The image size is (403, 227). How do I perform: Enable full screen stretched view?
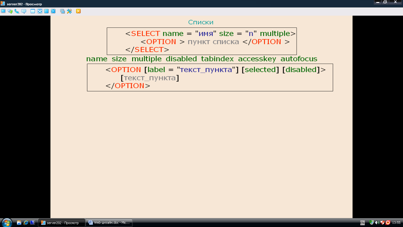tap(53, 11)
